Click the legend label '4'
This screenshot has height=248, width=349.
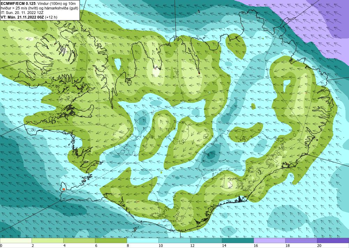pyautogui.click(x=65, y=246)
